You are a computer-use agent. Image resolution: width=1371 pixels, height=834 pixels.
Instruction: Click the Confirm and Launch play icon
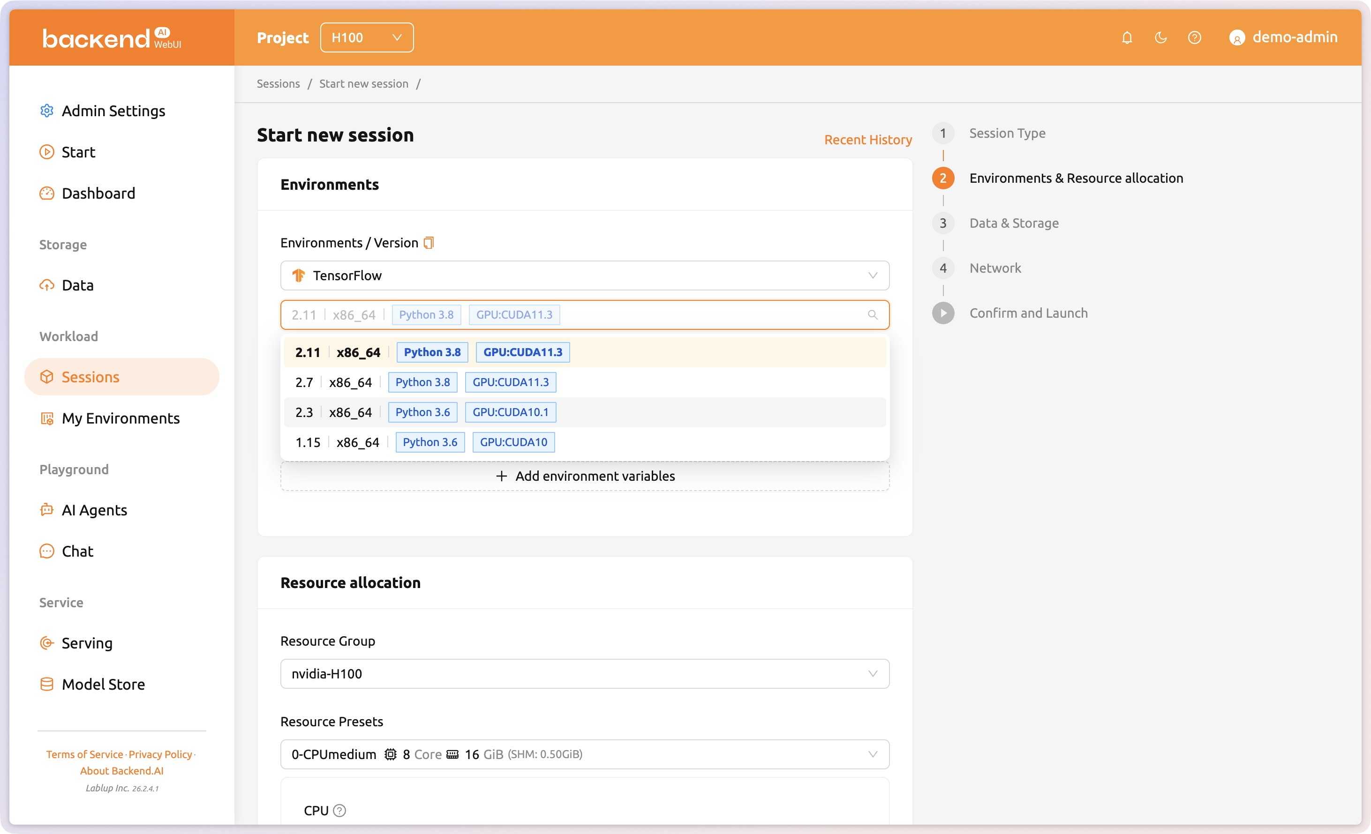943,313
